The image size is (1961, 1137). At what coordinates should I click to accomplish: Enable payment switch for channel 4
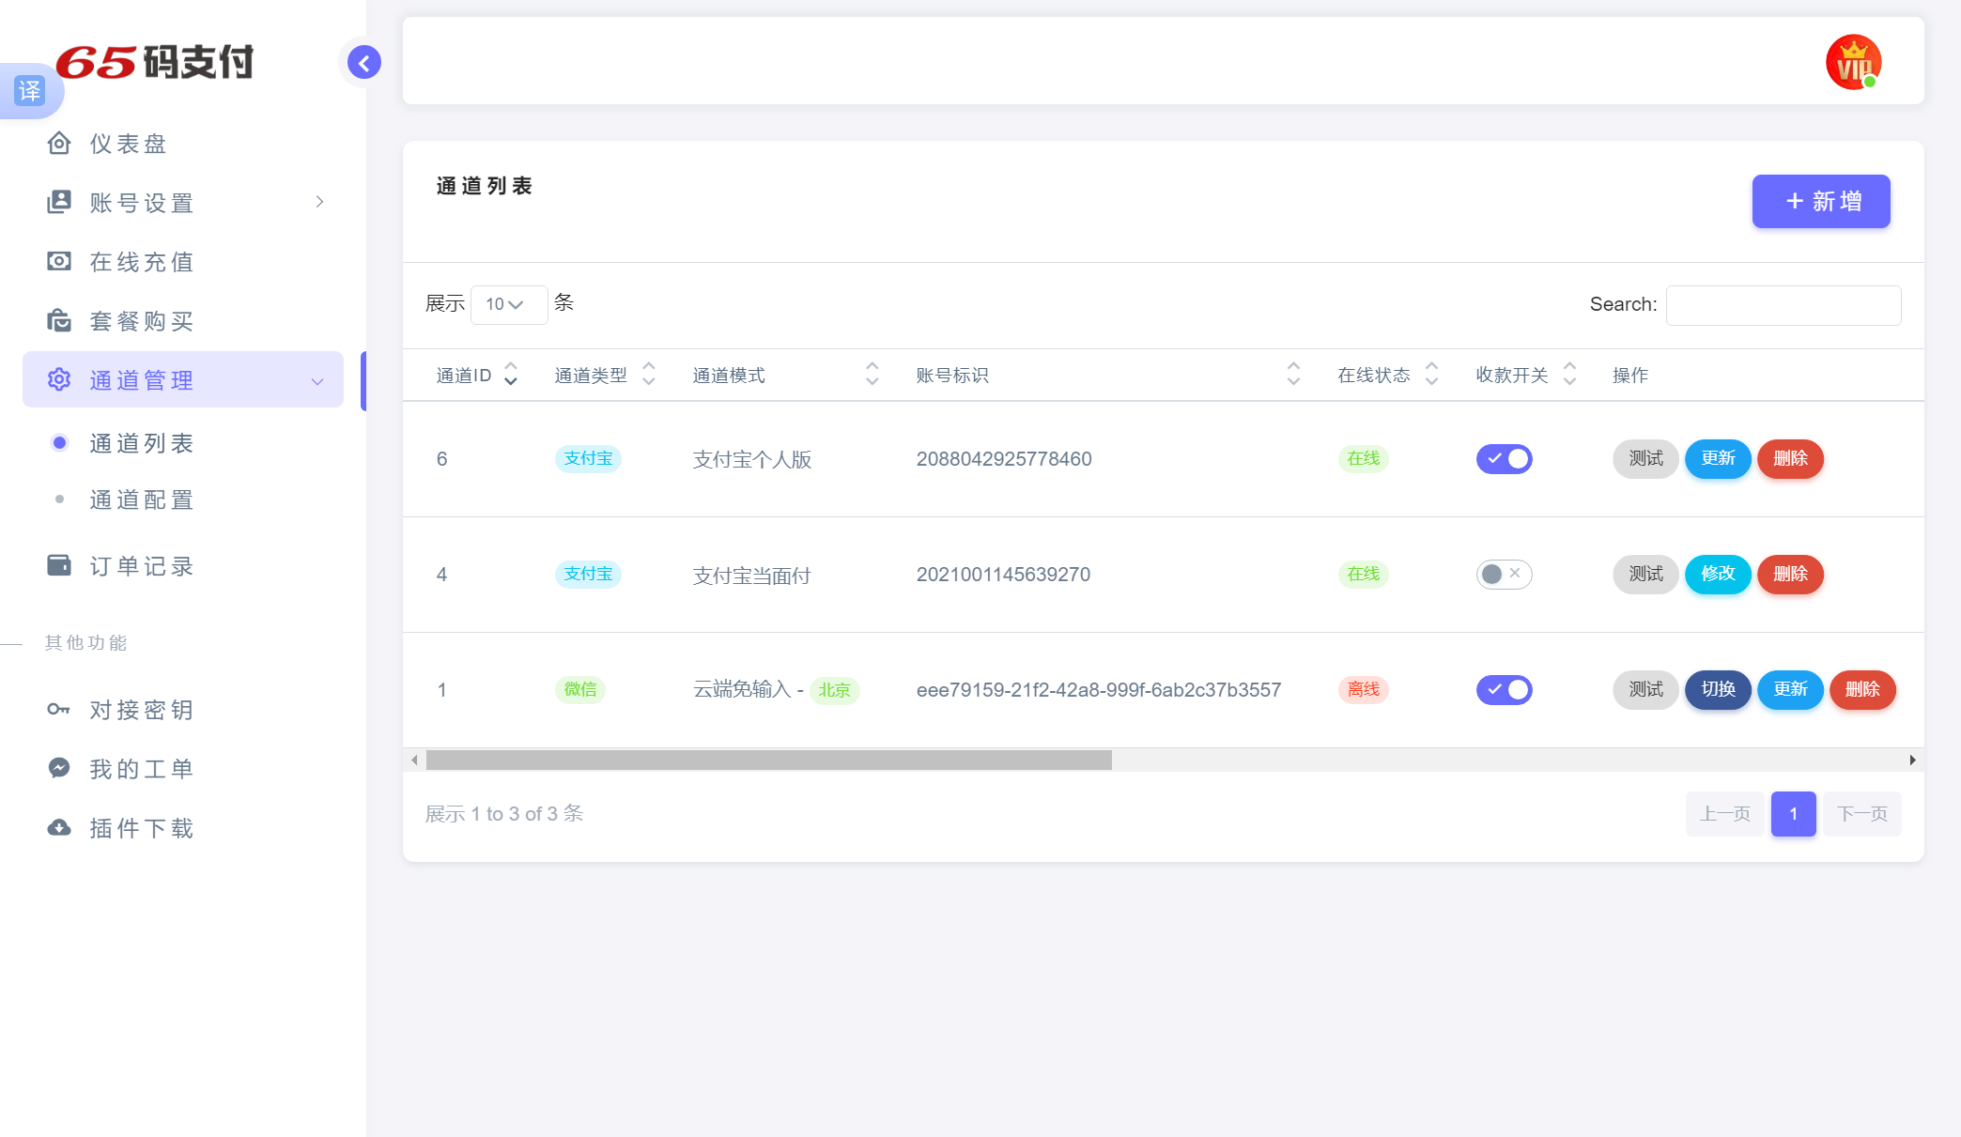pos(1504,575)
